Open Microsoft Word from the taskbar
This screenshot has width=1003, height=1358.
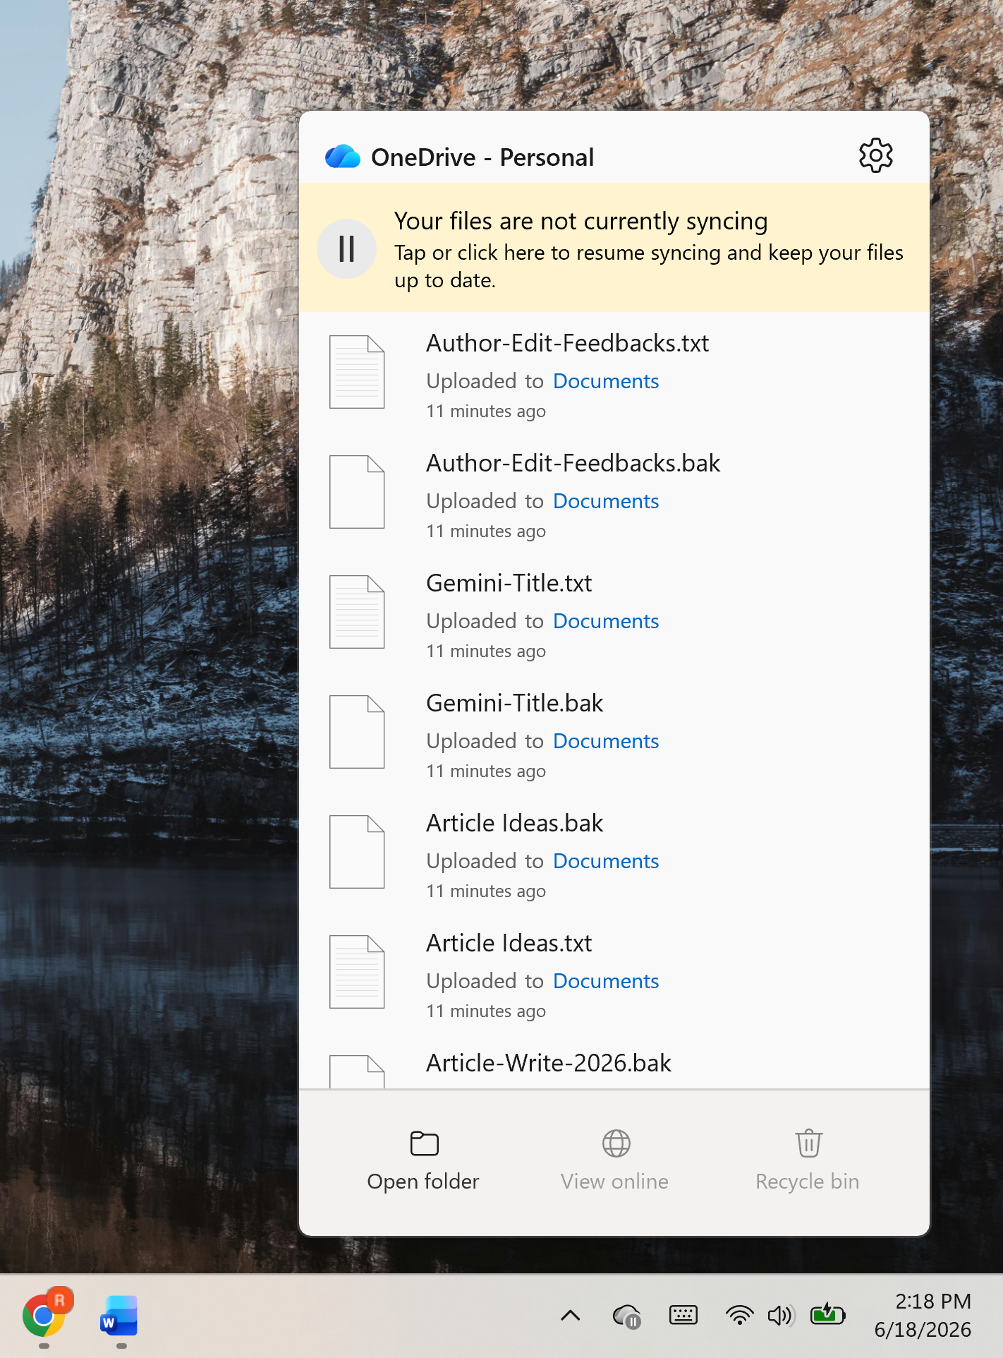(120, 1316)
